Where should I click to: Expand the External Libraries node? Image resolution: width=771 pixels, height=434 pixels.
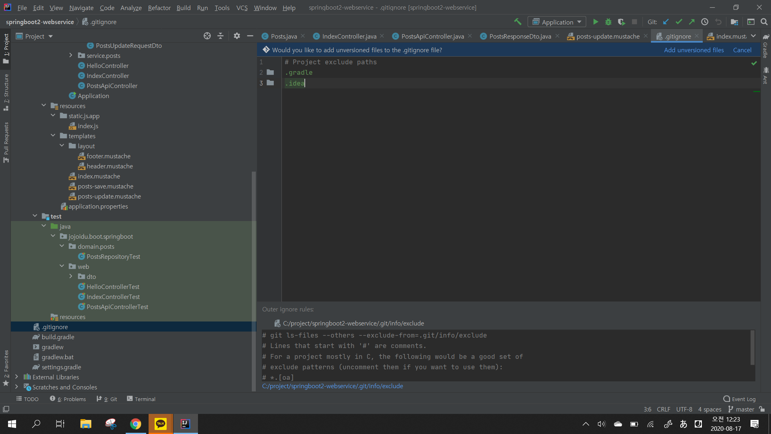(16, 377)
